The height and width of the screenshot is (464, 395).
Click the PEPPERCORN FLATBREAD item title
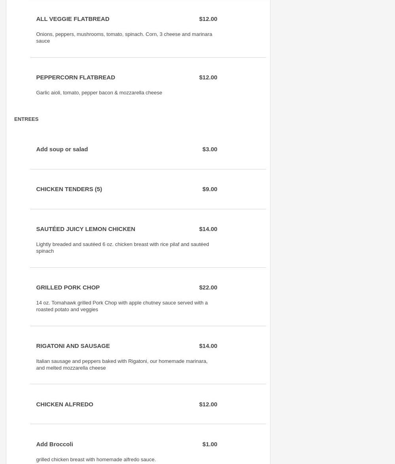point(76,77)
